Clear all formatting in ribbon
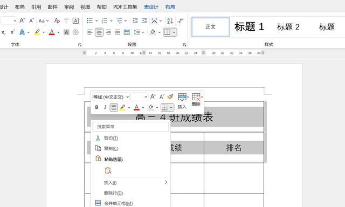The width and height of the screenshot is (345, 207). 57,20
